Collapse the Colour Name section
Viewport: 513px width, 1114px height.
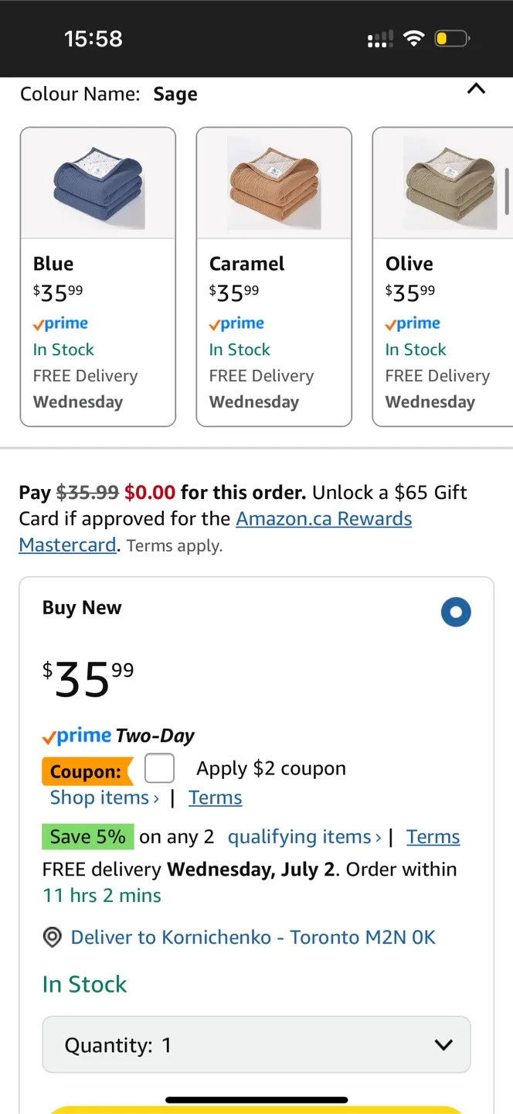click(477, 89)
